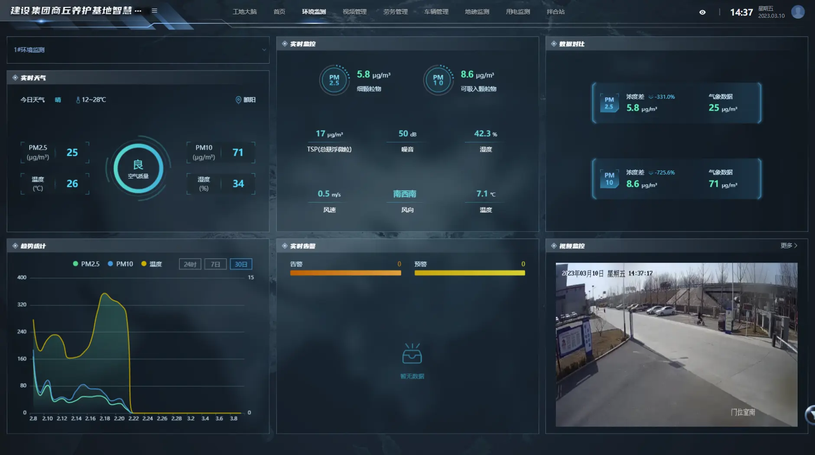Open the gate camera video feed

676,344
